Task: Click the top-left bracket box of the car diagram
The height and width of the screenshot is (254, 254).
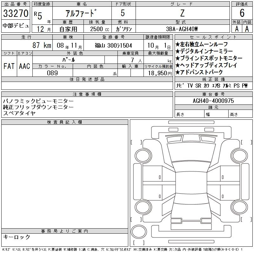Action: [x=136, y=142]
